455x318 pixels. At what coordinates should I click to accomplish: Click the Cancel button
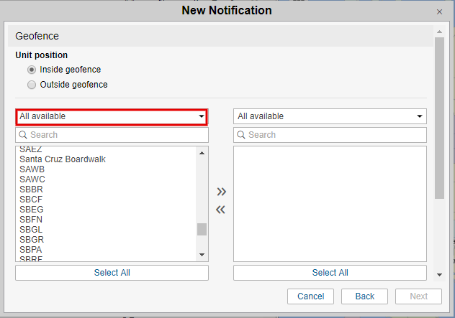point(310,296)
